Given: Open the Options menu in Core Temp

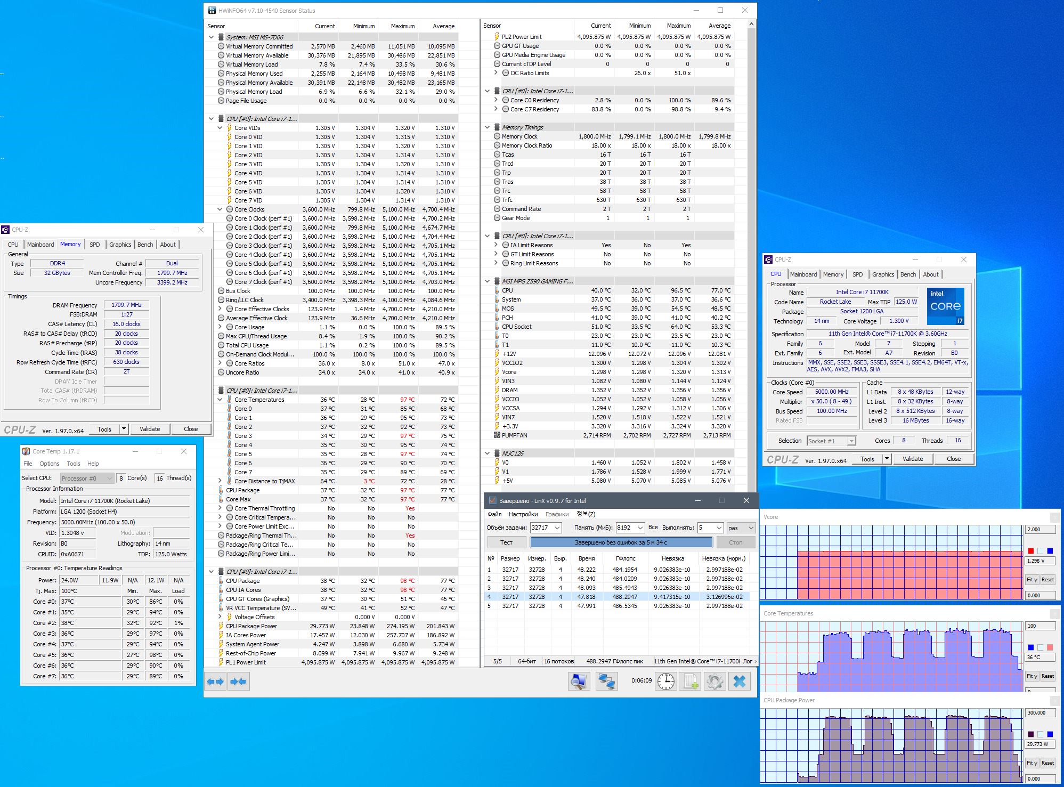Looking at the screenshot, I should (x=49, y=464).
